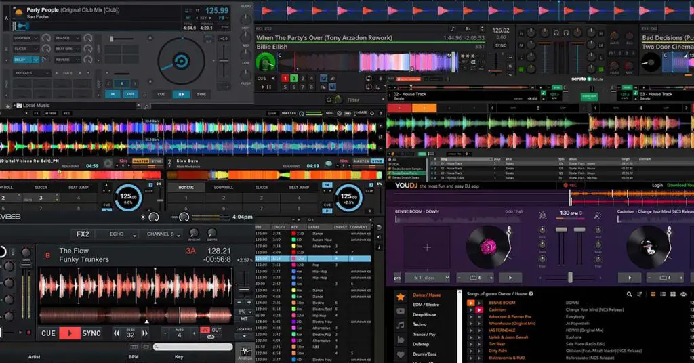694x363 pixels.
Task: Click the favorites star beside Local Music
Action: coord(7,106)
